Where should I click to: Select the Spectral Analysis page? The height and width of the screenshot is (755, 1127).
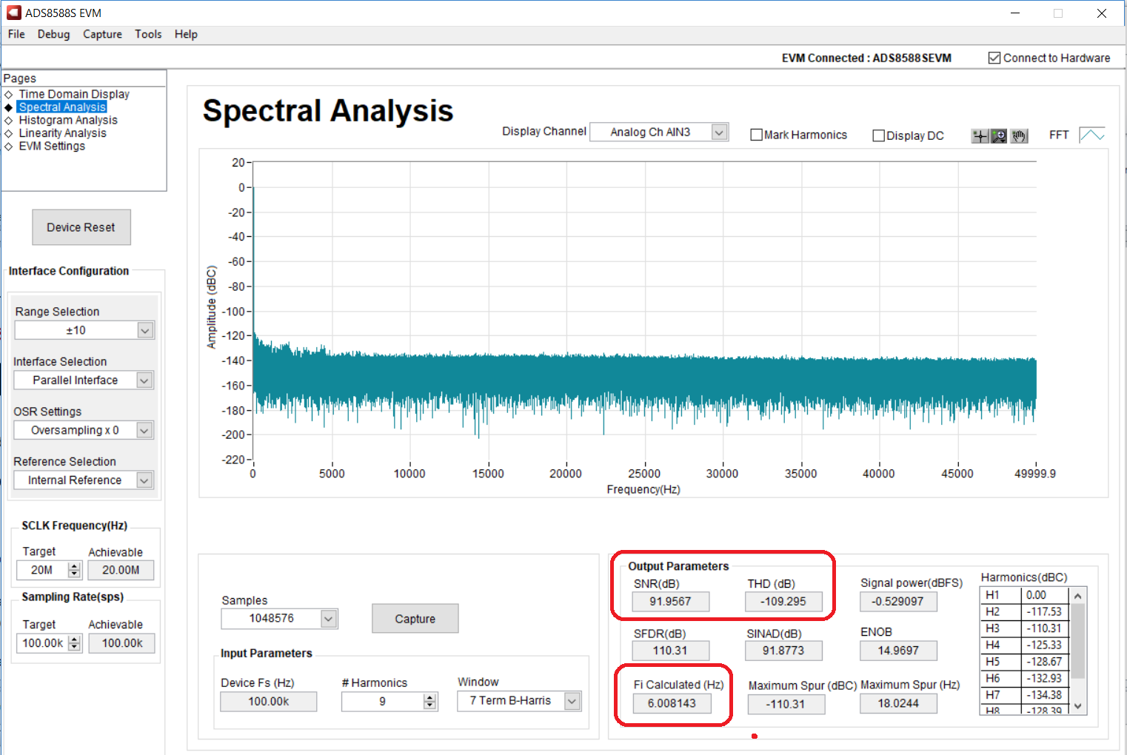(62, 107)
